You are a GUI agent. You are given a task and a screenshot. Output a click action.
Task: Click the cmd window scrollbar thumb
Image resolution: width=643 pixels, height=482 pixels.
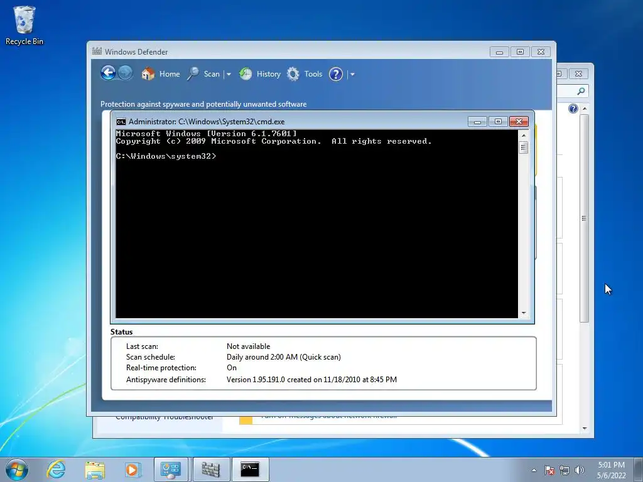[x=523, y=147]
